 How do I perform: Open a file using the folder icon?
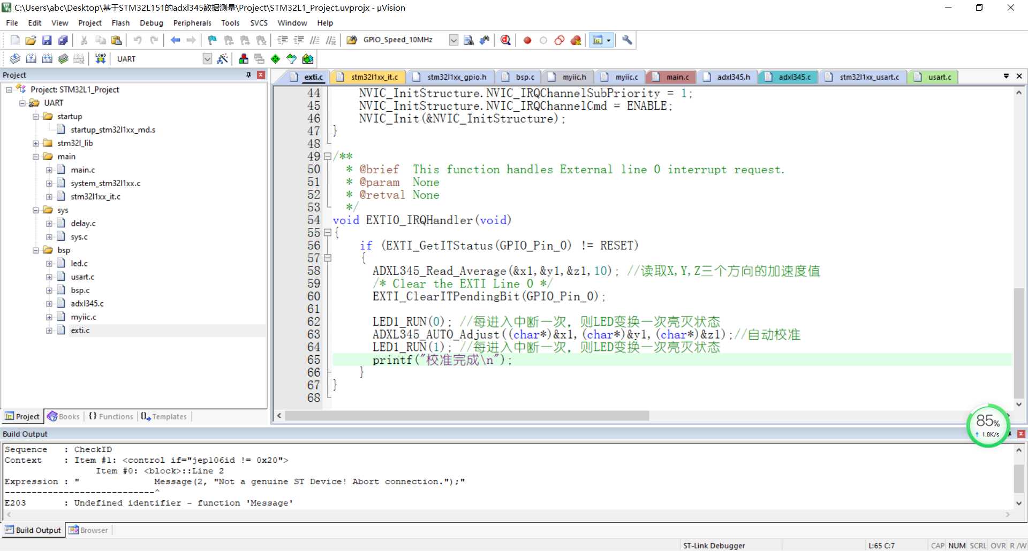coord(31,40)
